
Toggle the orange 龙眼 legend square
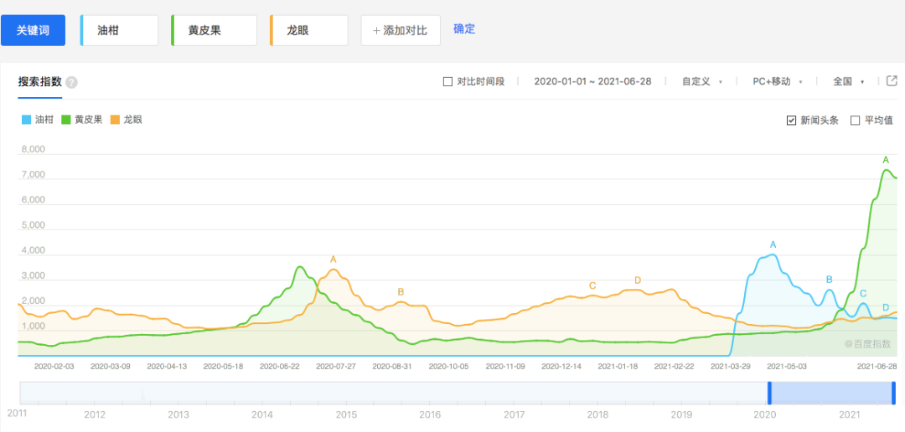click(x=115, y=120)
